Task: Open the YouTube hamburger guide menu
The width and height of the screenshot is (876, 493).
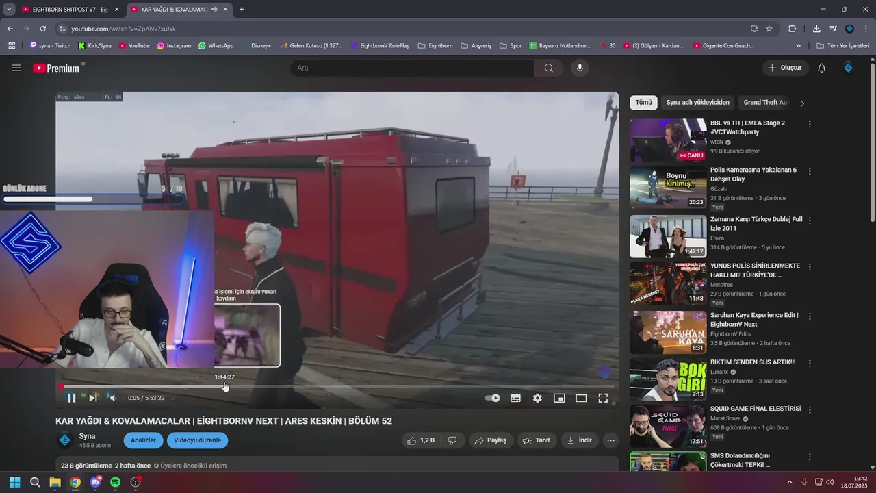Action: (16, 68)
